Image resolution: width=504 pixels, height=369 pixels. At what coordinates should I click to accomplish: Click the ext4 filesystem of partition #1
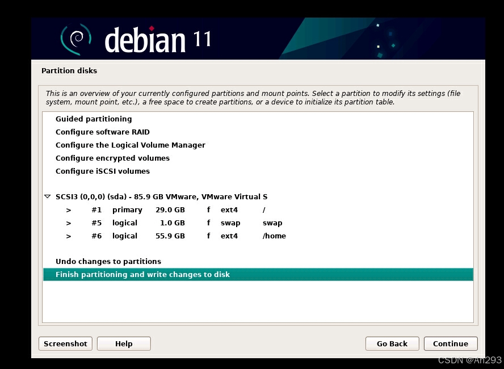(x=229, y=210)
